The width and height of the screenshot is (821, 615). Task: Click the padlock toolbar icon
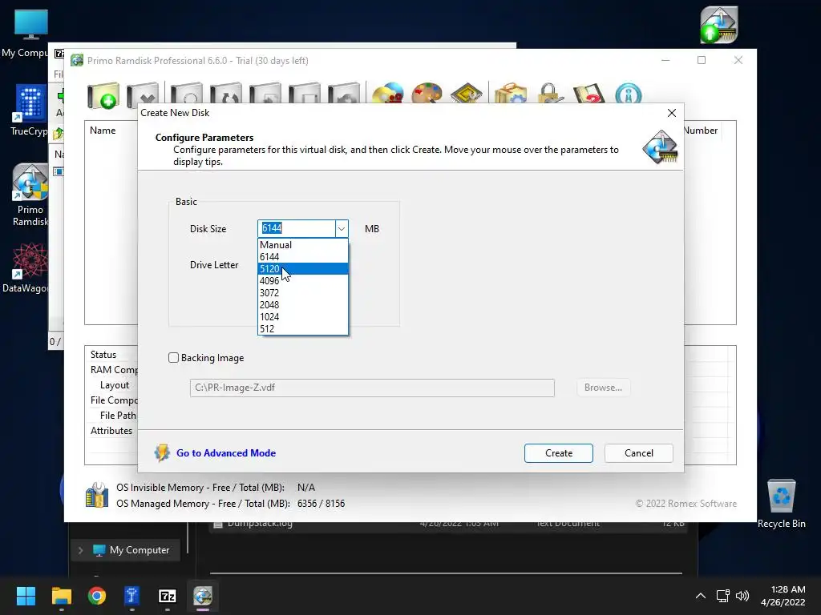(550, 94)
